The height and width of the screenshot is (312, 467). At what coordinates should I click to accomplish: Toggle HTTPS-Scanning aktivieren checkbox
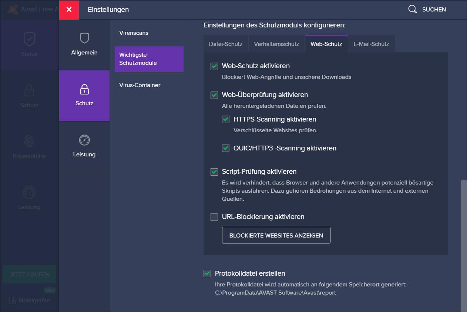pyautogui.click(x=226, y=120)
